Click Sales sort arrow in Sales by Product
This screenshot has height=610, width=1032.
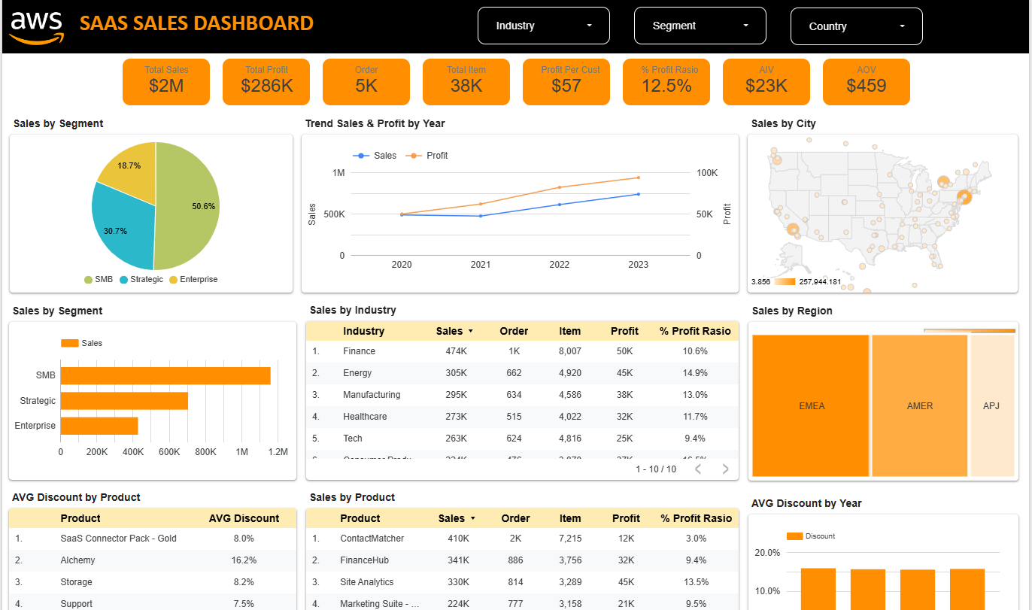click(x=472, y=518)
